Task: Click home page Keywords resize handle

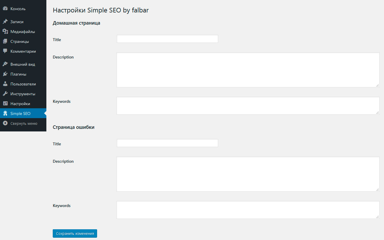Action: 377,113
